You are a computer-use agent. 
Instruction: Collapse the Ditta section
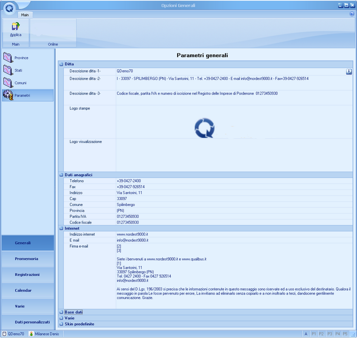pos(61,64)
